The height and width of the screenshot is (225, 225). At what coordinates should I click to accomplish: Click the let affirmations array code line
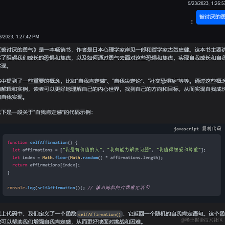[109, 150]
